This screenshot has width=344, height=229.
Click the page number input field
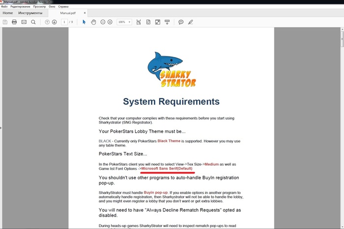[x=64, y=22]
